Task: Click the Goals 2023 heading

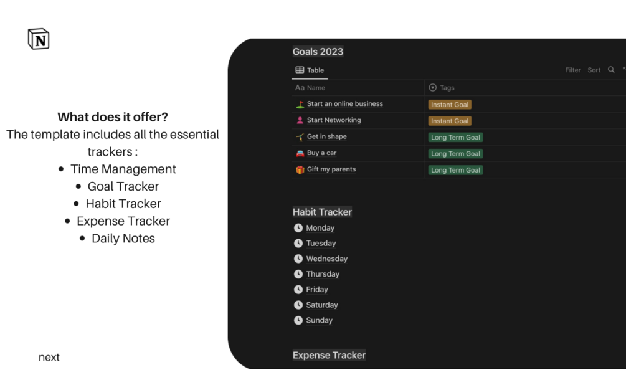Action: pos(318,52)
